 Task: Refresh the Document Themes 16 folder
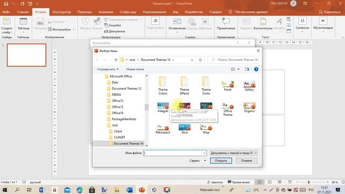click(x=200, y=60)
